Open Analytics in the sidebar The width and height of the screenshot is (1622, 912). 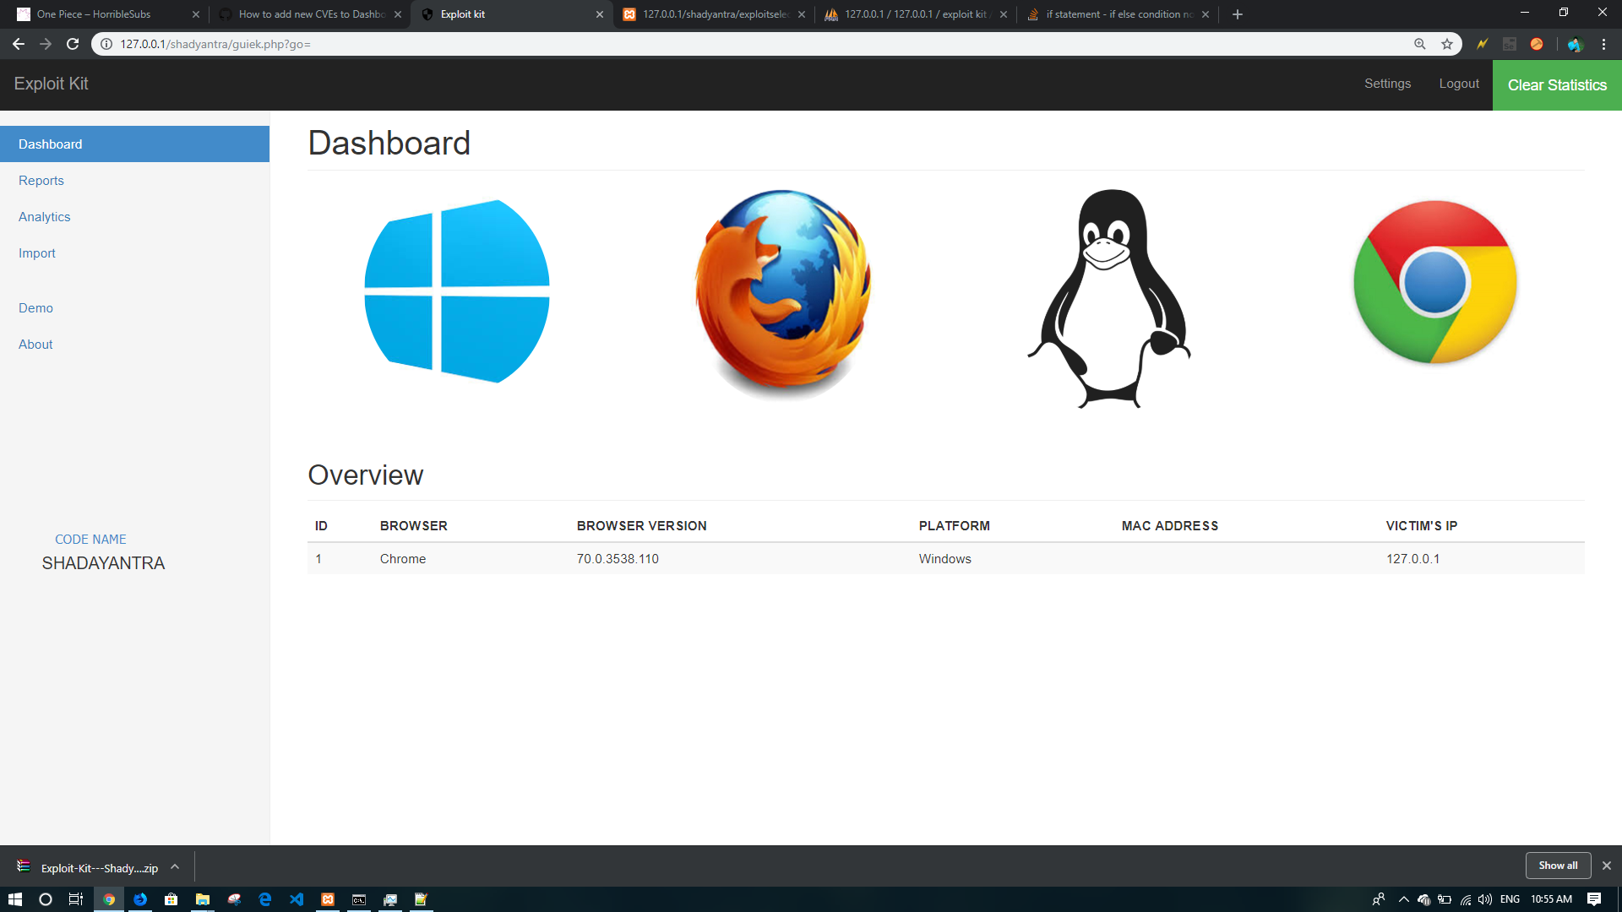(45, 217)
